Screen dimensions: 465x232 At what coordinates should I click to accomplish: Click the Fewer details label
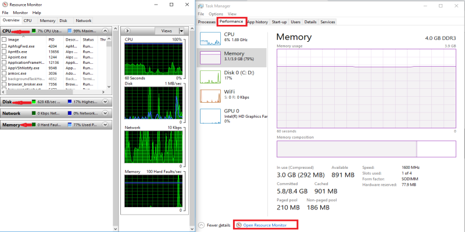219,225
